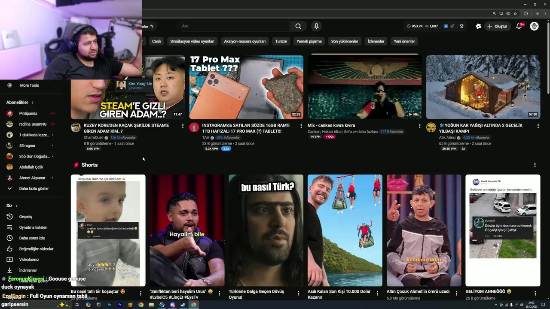
Task: Open Steam from the taskbar
Action: click(x=183, y=305)
